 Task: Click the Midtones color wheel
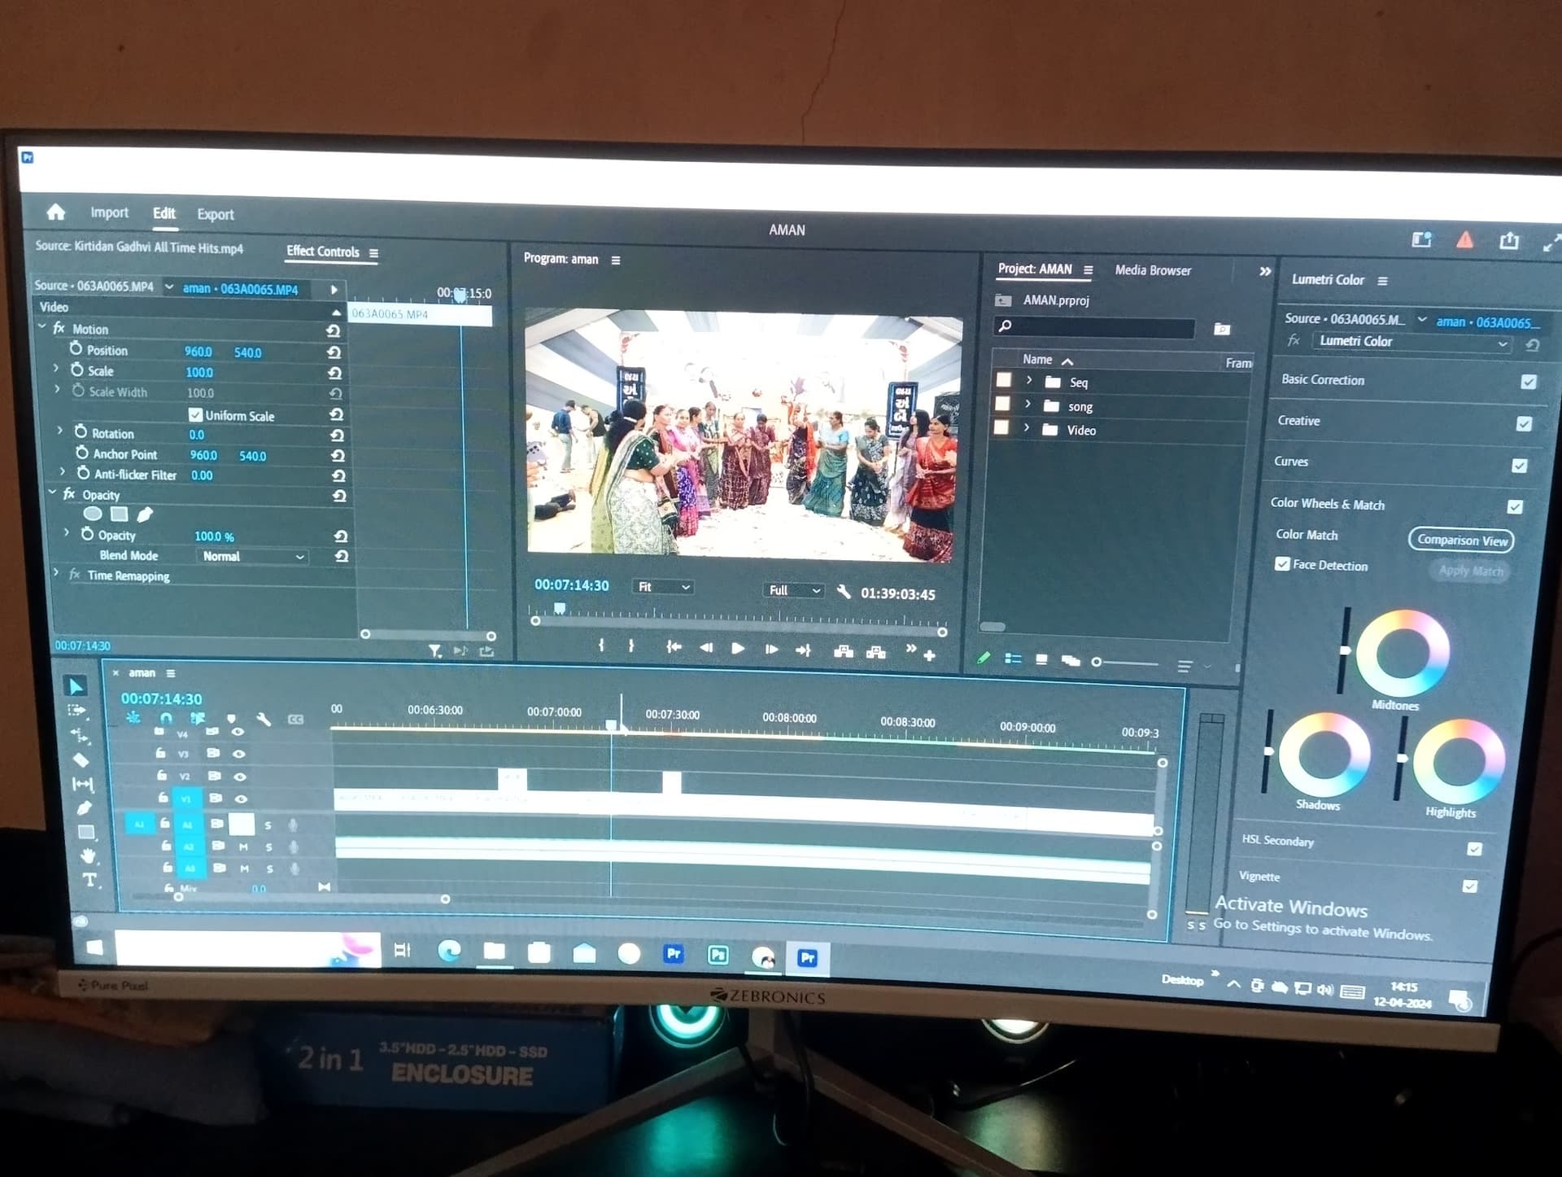pos(1403,653)
